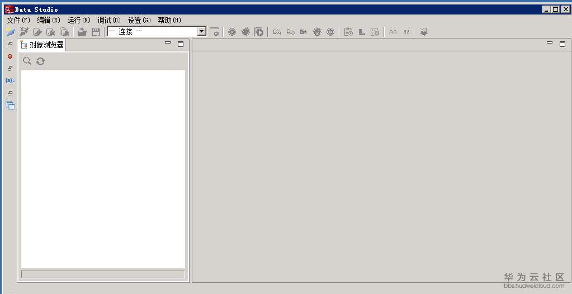Screen dimensions: 572x294
Task: Open the 设置(G) menu
Action: (x=139, y=20)
